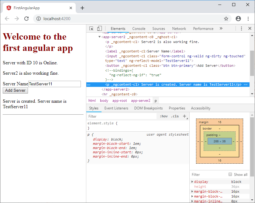The width and height of the screenshot is (255, 203).
Task: Close the FirstAngularApp tab
Action: click(x=71, y=8)
